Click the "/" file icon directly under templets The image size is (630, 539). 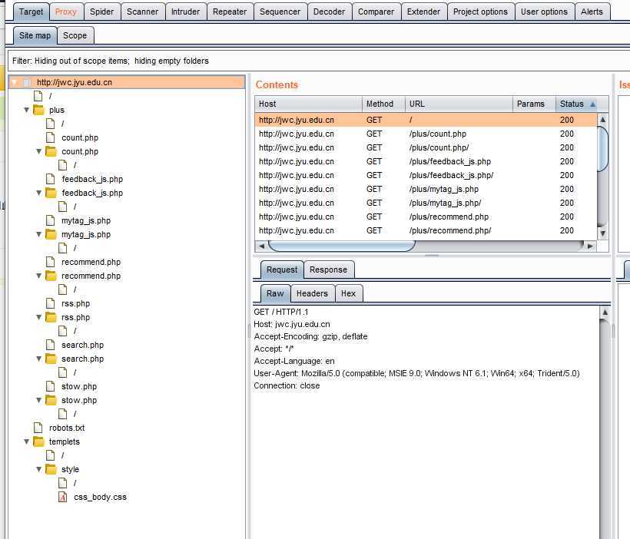coord(51,455)
